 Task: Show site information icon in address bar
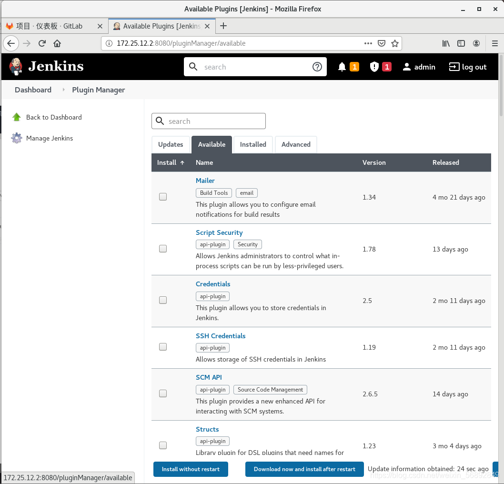click(x=109, y=43)
